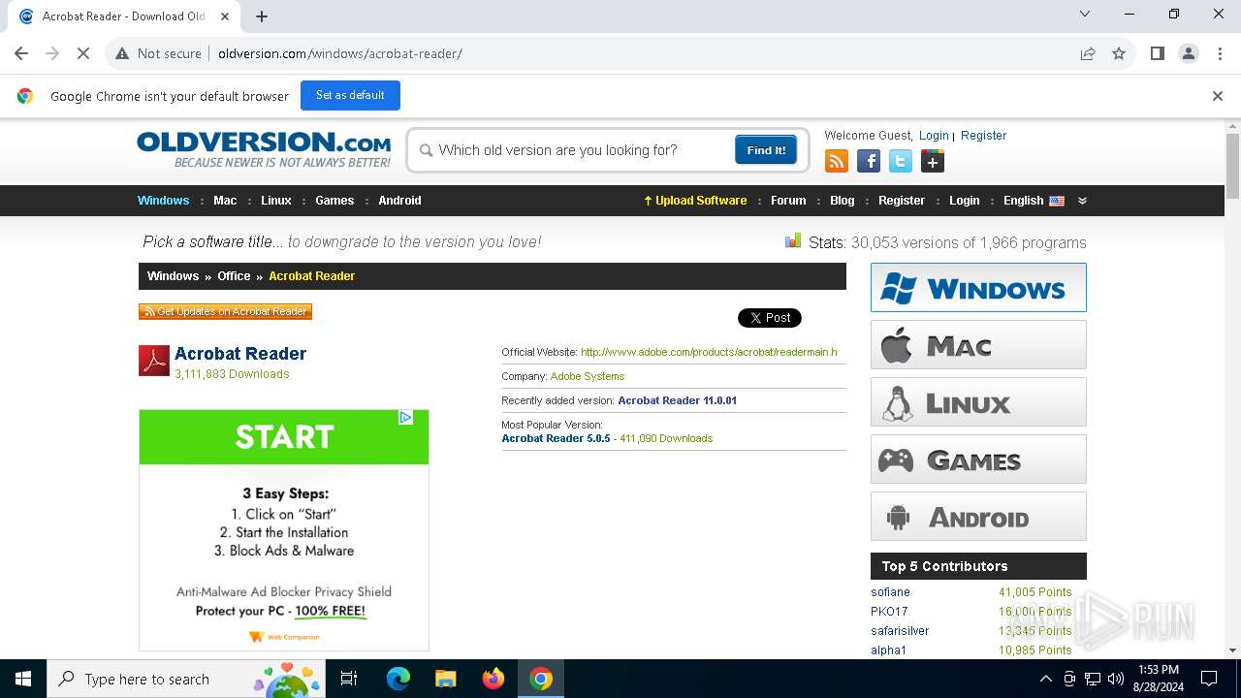Click the START advertisement banner
The width and height of the screenshot is (1241, 698).
click(x=284, y=437)
